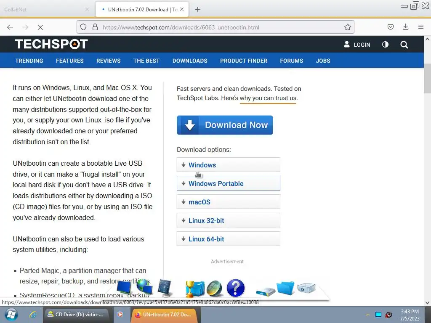Click the network monitor icon in system tray
Screen dimensions: 431x323
click(x=378, y=315)
